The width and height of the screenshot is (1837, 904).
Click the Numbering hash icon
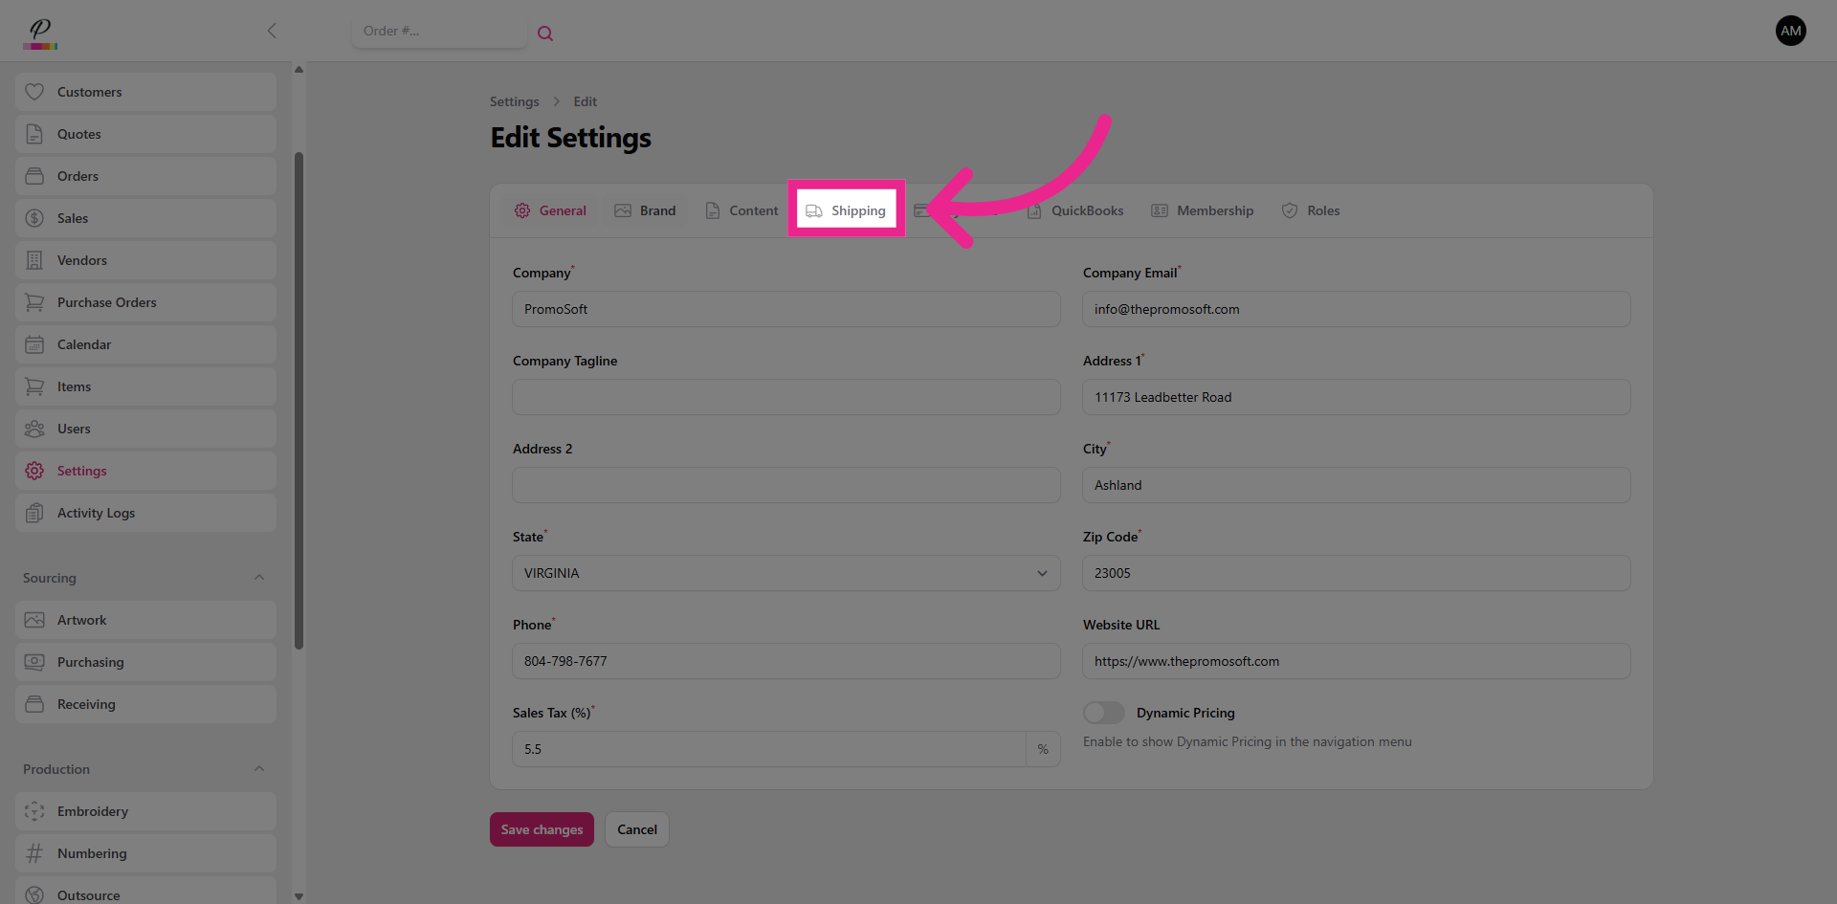tap(34, 853)
